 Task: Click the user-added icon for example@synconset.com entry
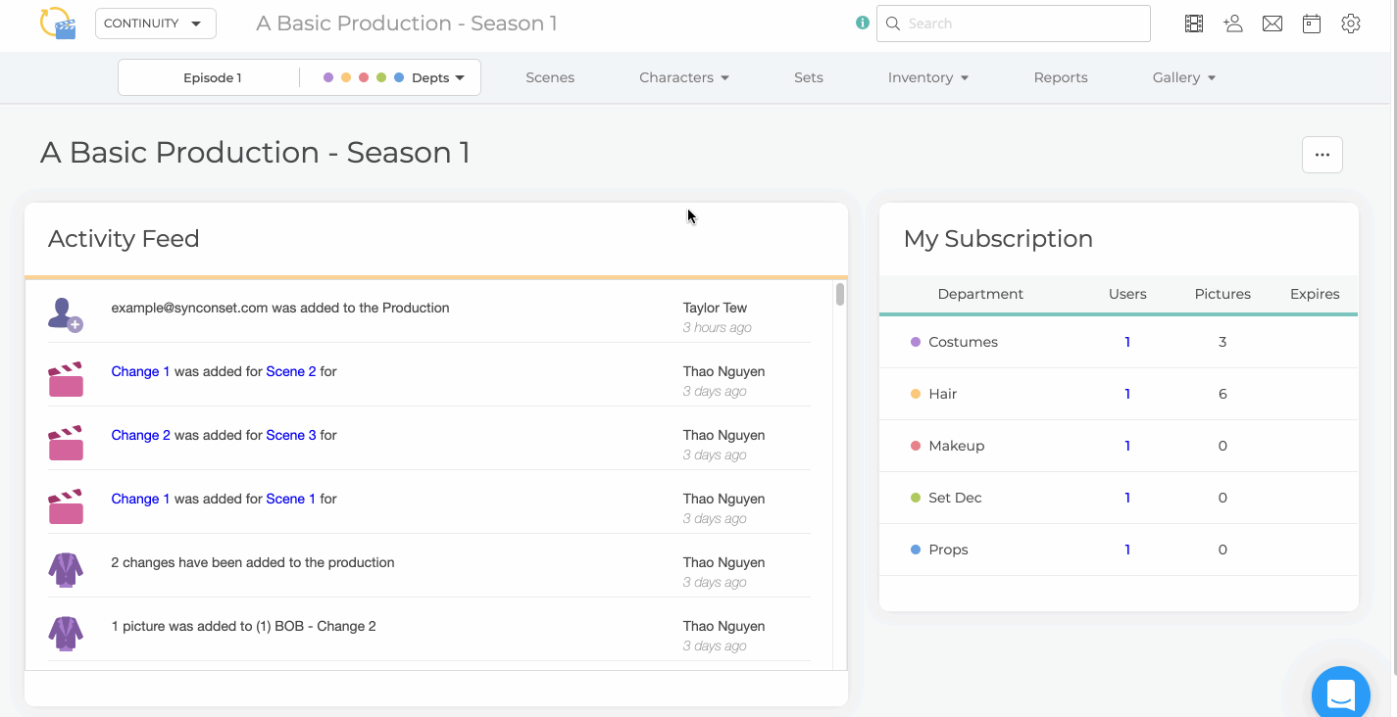[66, 314]
